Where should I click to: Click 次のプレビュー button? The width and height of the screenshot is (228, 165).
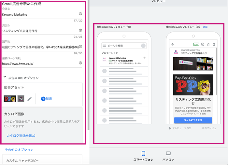pyautogui.click(x=210, y=128)
